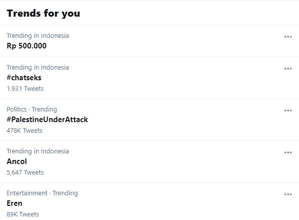Click the Entertainment · Trending category label
299x220 pixels.
click(42, 193)
